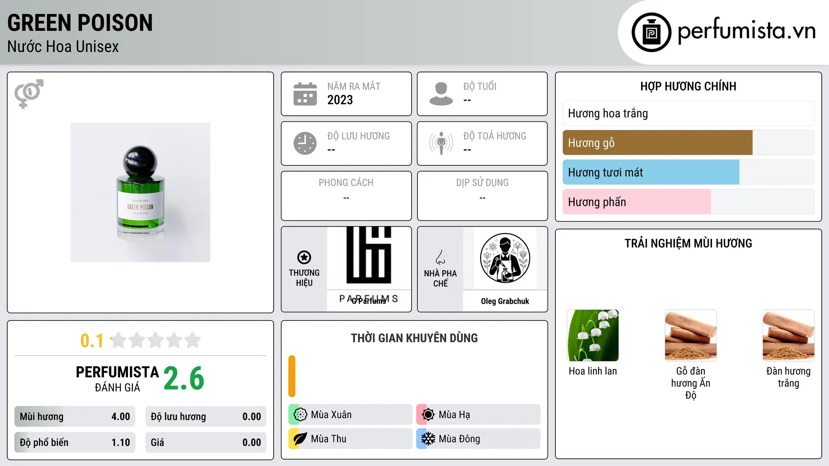Click the sillage icon beside Độ toả hương

pos(441,143)
